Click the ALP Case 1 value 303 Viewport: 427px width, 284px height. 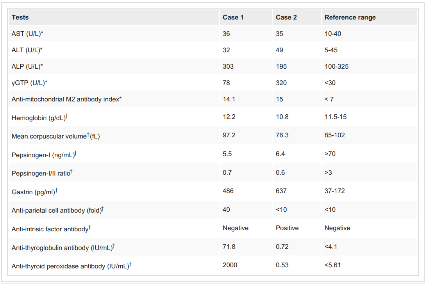click(228, 66)
